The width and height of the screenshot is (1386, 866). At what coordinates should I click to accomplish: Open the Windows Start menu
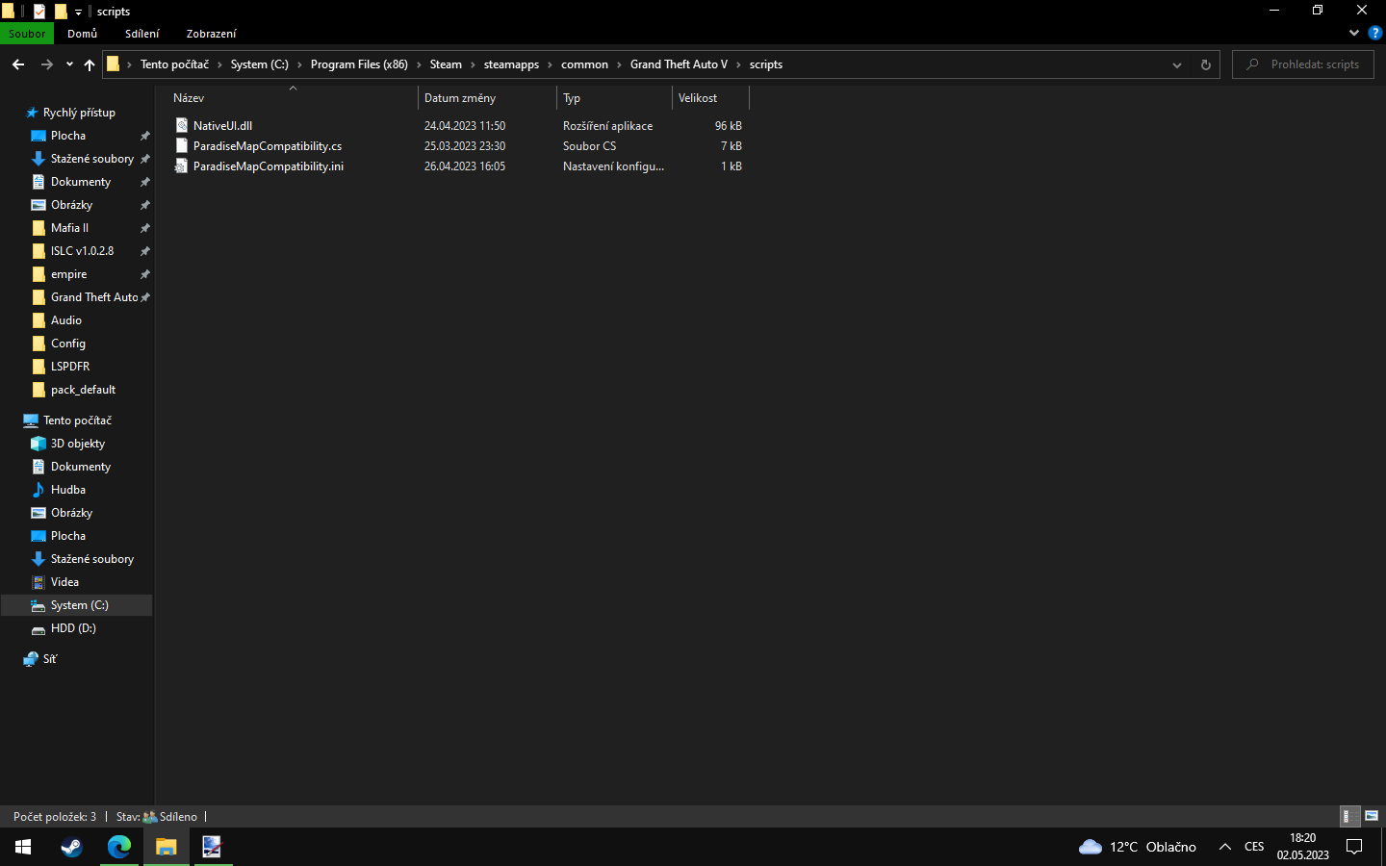coord(23,847)
